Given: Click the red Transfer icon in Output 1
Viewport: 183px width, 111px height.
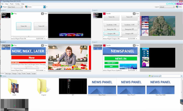Looking at the screenshot, I should [104, 14].
